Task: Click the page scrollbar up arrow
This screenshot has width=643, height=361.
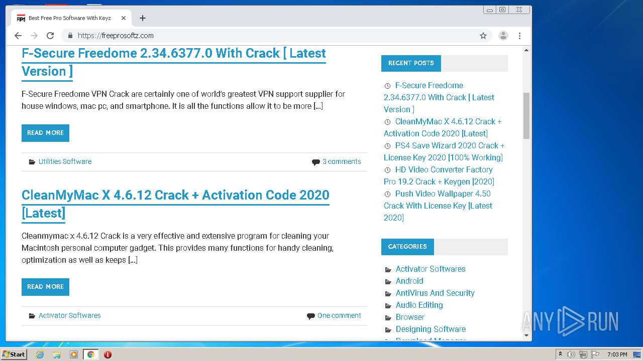Action: coord(526,50)
